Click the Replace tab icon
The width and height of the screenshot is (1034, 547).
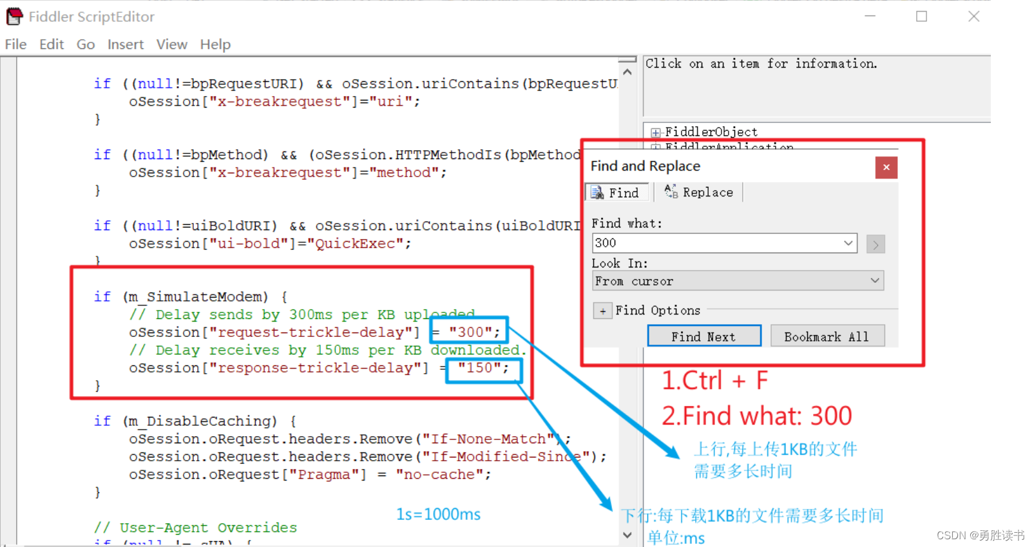click(x=671, y=191)
